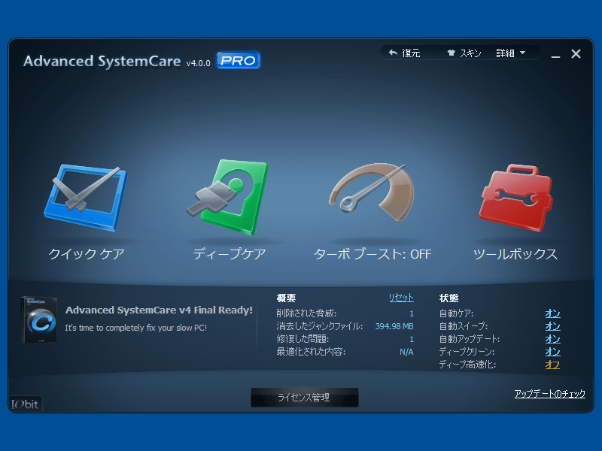Turn on ディープ高速化 (currently オフ)
Screen dimensions: 602x451
tap(552, 365)
